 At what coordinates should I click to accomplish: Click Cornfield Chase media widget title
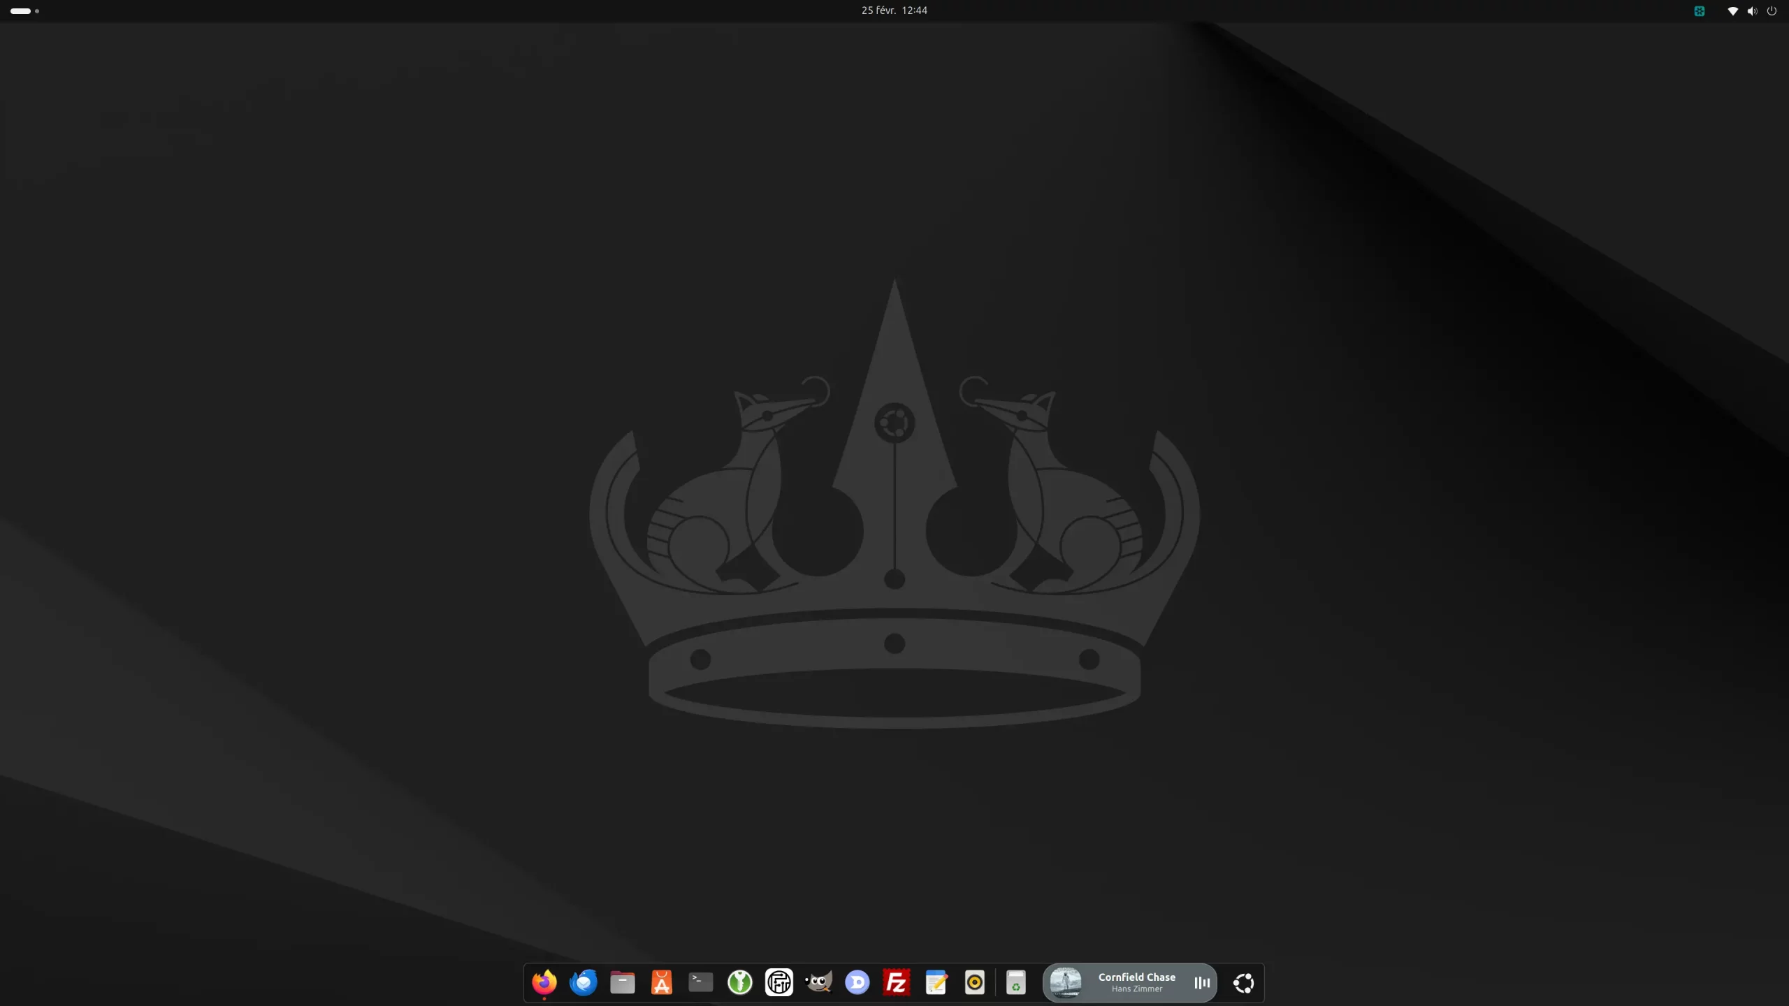tap(1136, 977)
